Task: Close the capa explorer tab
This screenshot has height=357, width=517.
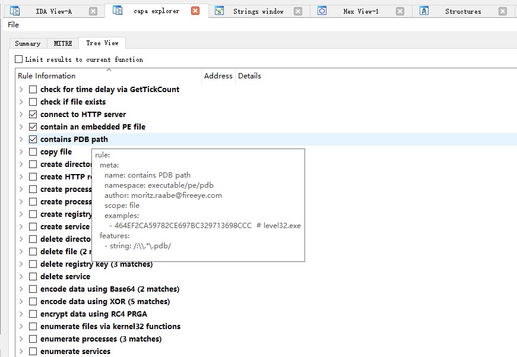Action: [x=195, y=11]
